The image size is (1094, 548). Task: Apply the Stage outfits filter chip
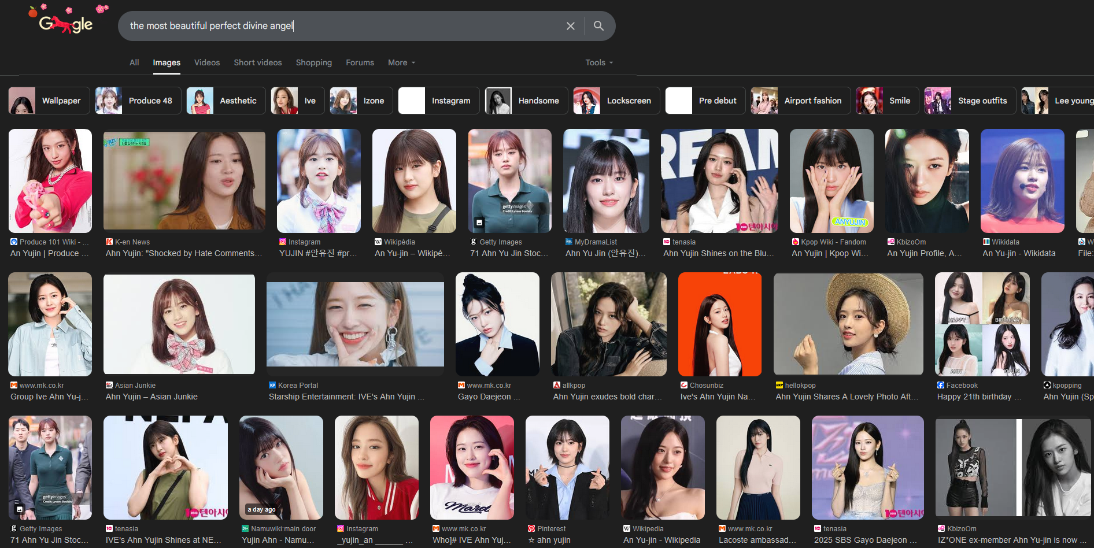click(x=970, y=101)
